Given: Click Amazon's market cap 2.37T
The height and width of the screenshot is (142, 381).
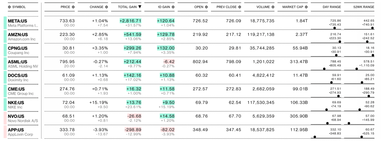Looking at the screenshot, I should click(x=301, y=34).
